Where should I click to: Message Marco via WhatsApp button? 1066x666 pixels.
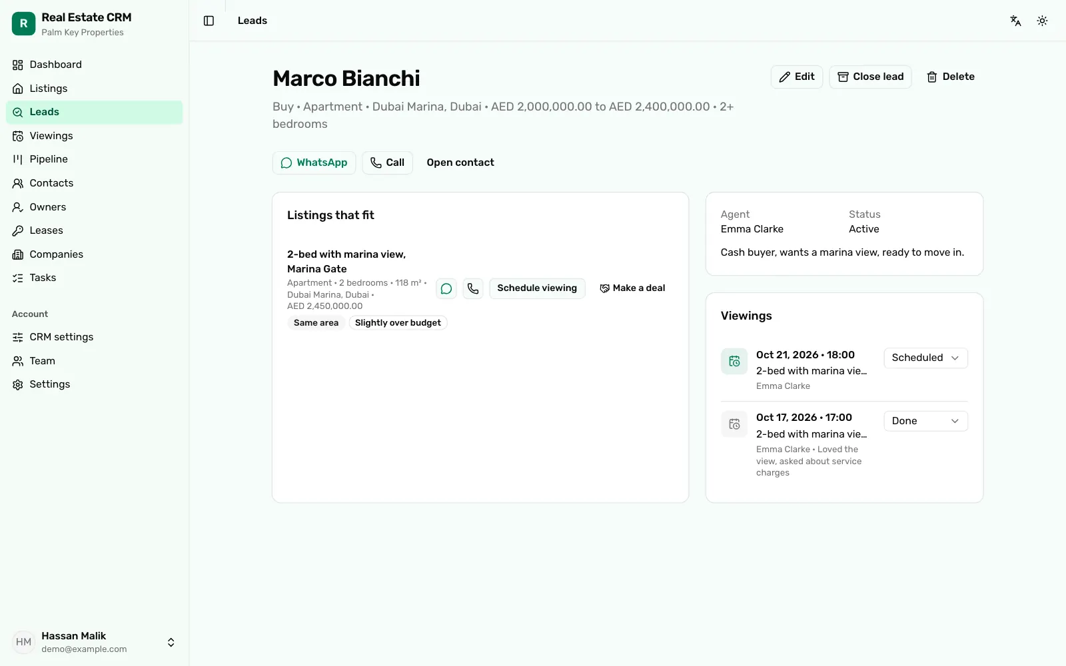[314, 163]
